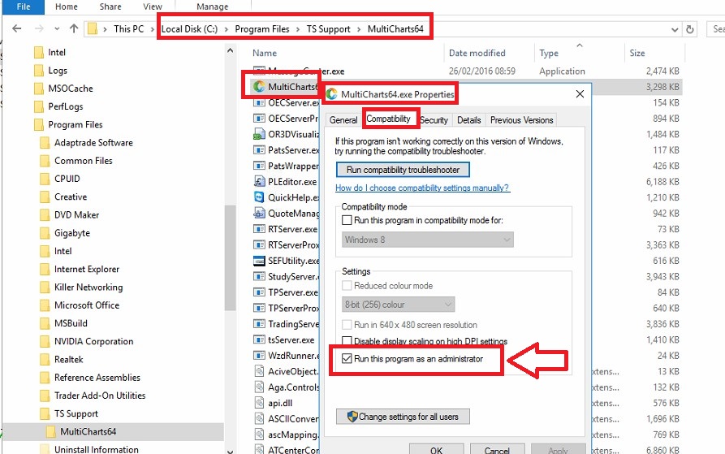Close the MultiCharts64.exe Properties dialog
This screenshot has height=454, width=725.
coord(580,94)
